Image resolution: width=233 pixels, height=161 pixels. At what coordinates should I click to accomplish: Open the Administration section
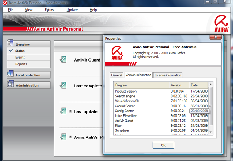pos(28,85)
